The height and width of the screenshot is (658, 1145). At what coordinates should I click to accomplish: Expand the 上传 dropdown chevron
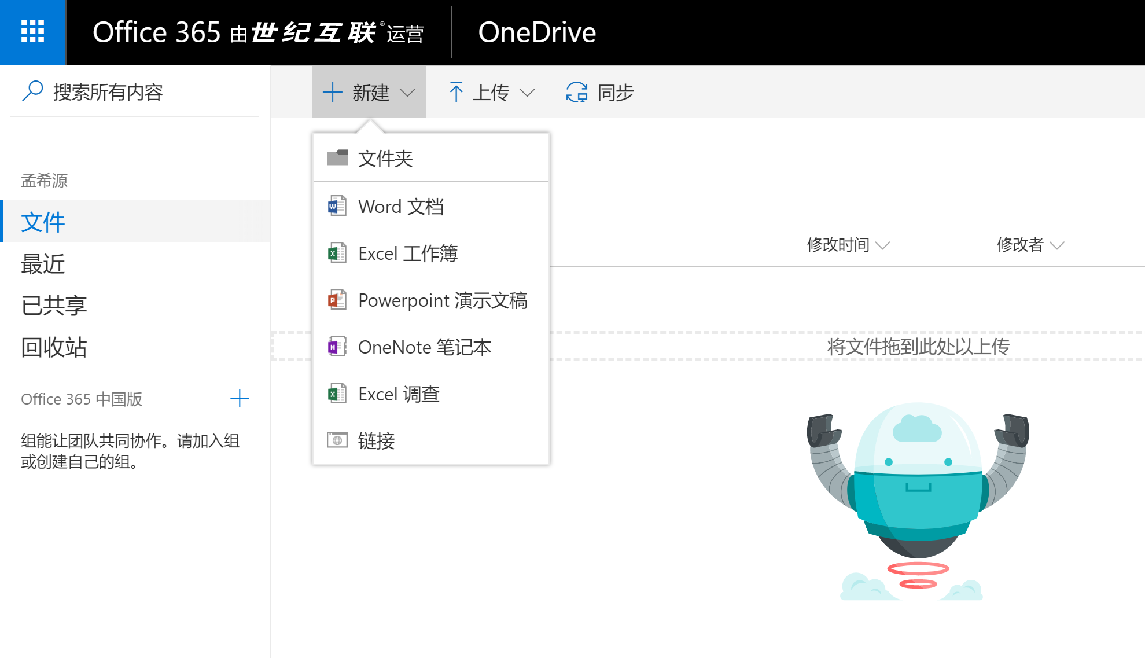pos(527,93)
